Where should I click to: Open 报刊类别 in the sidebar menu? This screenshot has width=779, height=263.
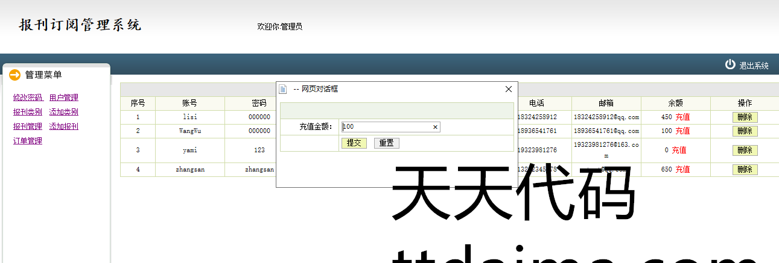click(28, 112)
